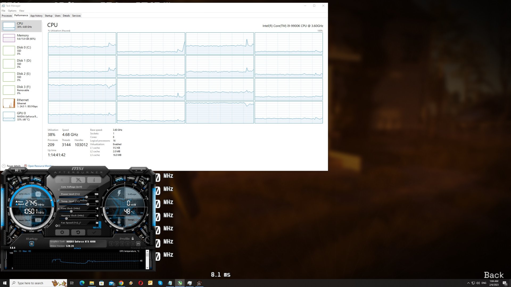Adjust the Power Limit slider
This screenshot has height=287, width=511.
tap(86, 197)
